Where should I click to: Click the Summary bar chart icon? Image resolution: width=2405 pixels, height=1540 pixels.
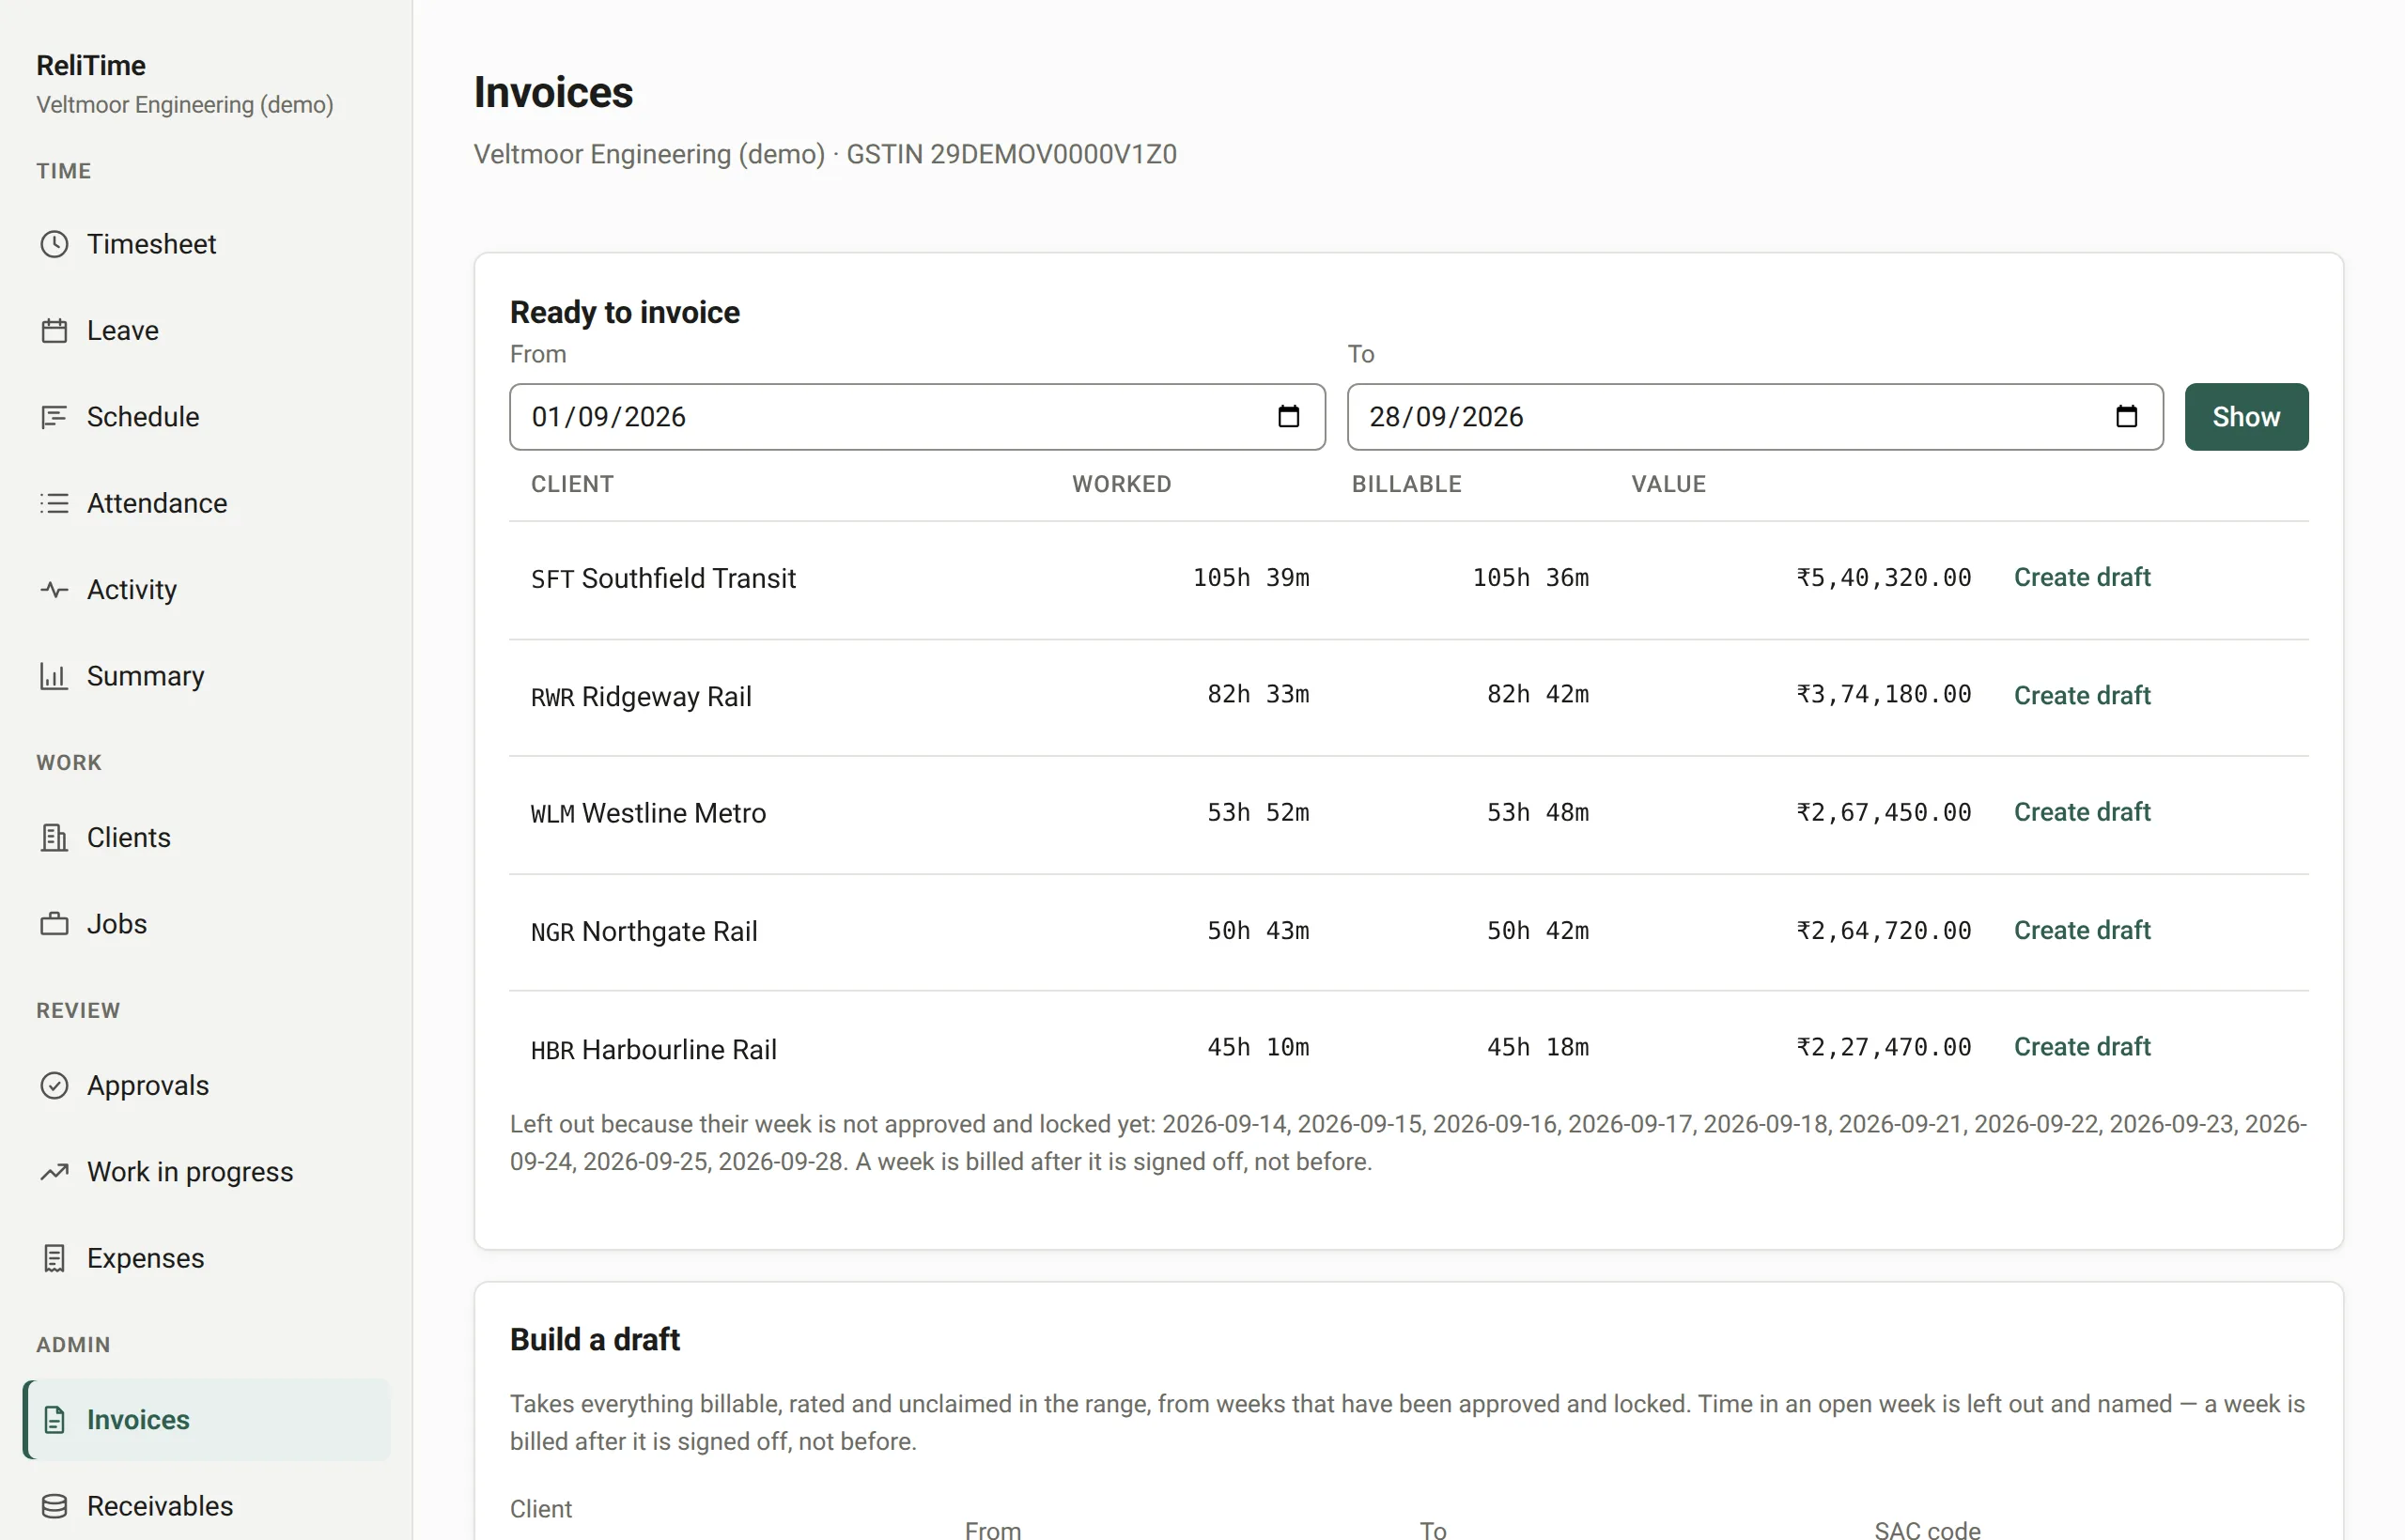(54, 676)
